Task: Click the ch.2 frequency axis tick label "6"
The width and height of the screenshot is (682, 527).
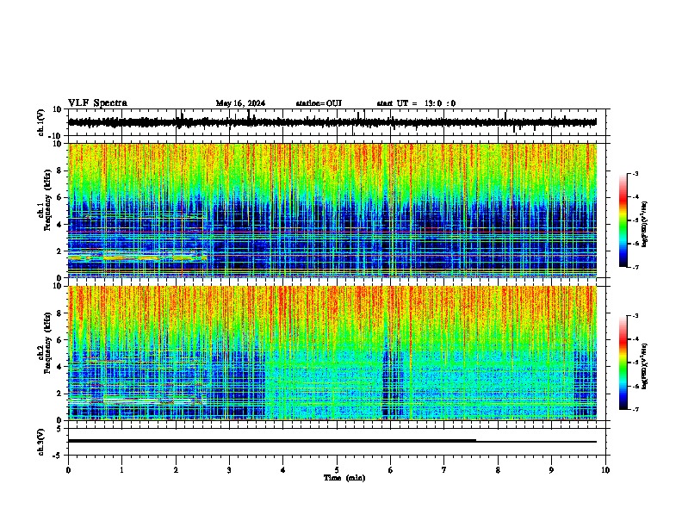Action: [x=59, y=339]
